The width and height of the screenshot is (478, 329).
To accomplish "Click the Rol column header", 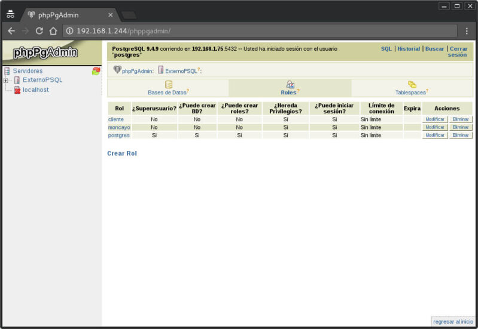I will pyautogui.click(x=119, y=108).
